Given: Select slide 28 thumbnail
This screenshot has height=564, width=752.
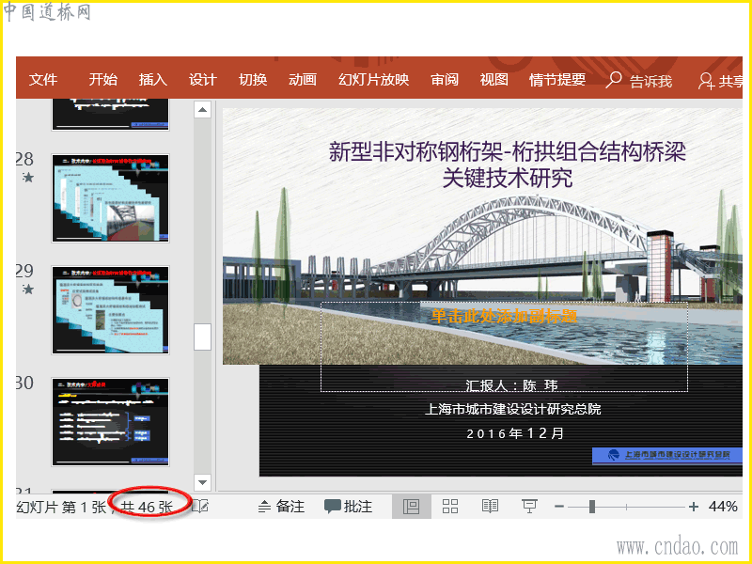Looking at the screenshot, I should pyautogui.click(x=110, y=198).
